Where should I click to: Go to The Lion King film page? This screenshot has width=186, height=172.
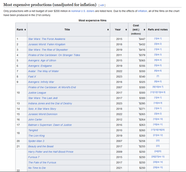(x=36, y=136)
